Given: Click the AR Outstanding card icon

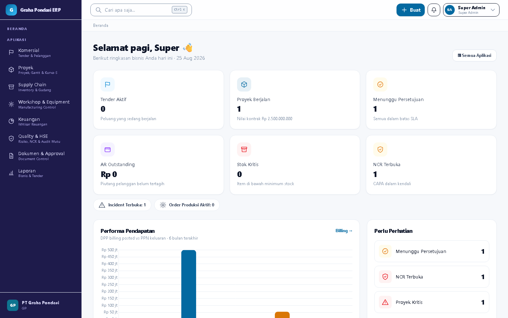Looking at the screenshot, I should point(108,149).
